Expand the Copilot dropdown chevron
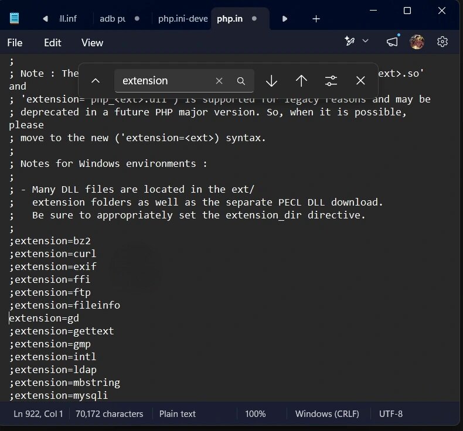 tap(365, 41)
